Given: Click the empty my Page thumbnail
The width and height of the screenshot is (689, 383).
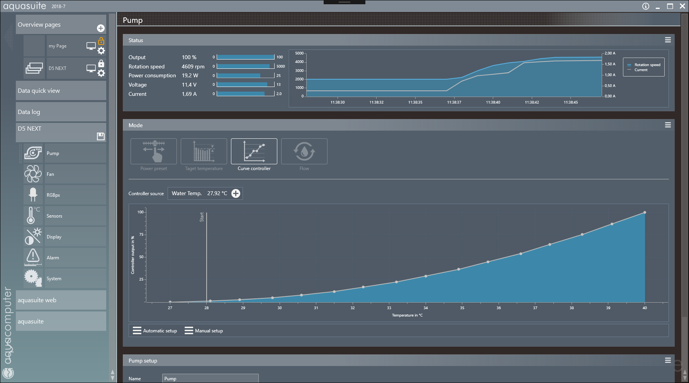Looking at the screenshot, I should pyautogui.click(x=34, y=46).
